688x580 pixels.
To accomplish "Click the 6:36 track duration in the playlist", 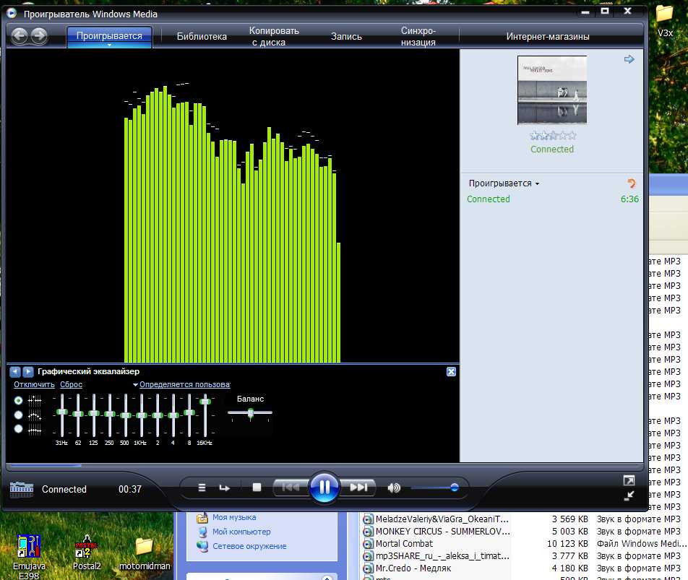I will coord(629,199).
